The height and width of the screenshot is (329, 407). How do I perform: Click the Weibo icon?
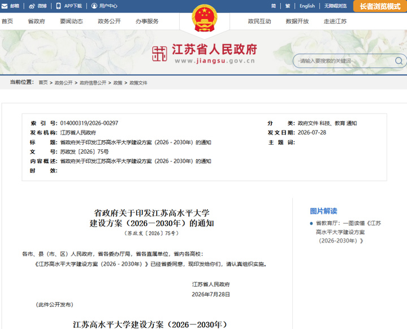[x=32, y=6]
